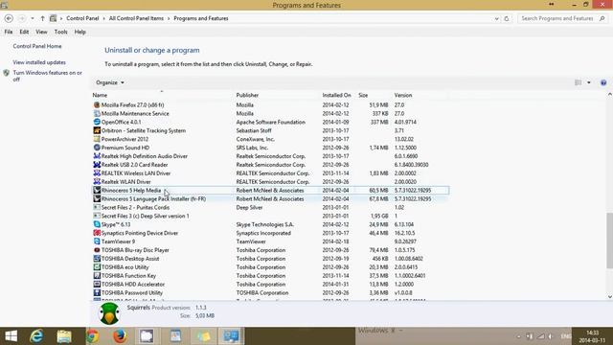The height and width of the screenshot is (345, 613).
Task: Click the Mozilla Firefox 27.0 program icon
Action: pos(97,104)
